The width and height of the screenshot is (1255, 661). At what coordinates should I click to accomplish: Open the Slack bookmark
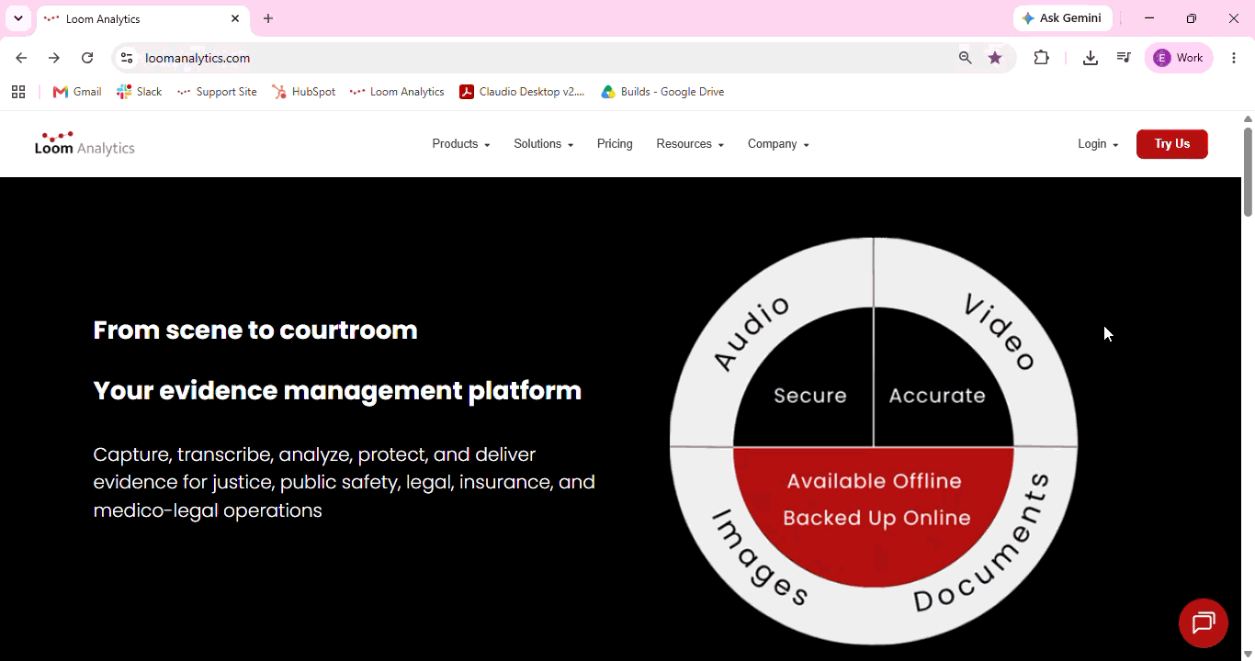point(140,92)
